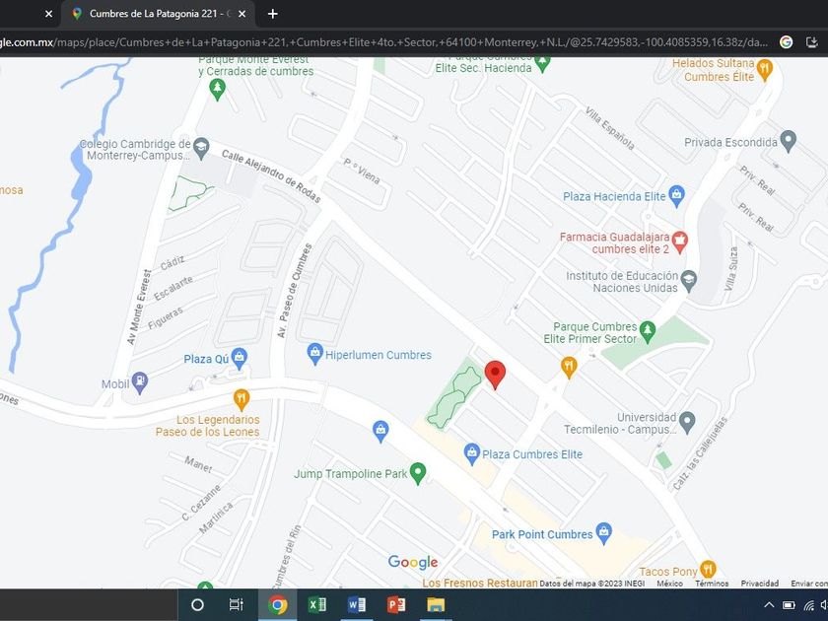Select Tacos Pony restaurant pin

(x=708, y=570)
